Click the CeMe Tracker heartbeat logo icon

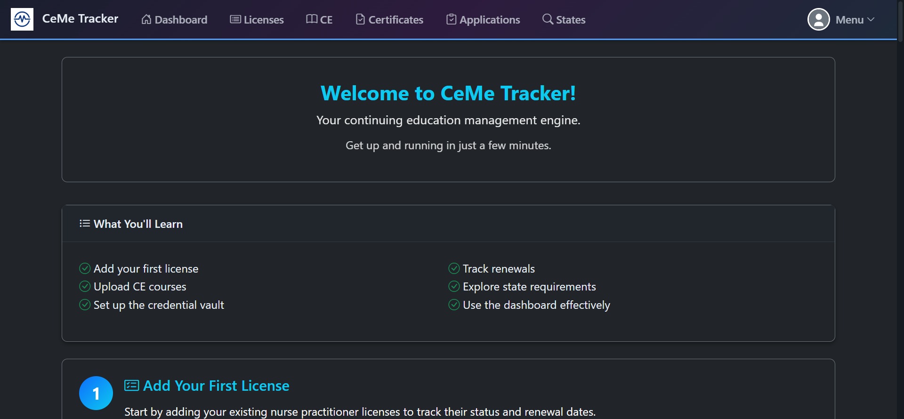pos(22,19)
